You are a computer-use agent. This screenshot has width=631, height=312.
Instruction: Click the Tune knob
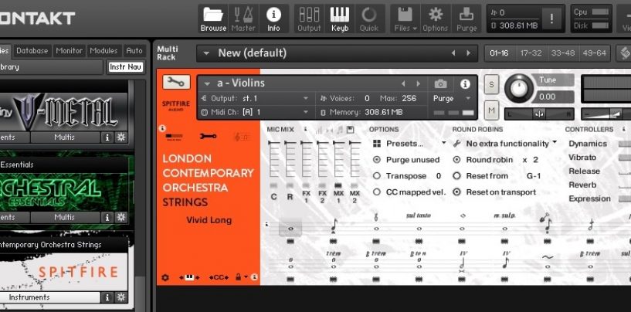(x=519, y=89)
